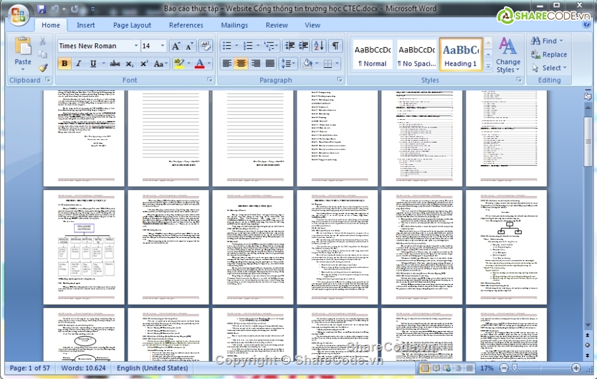Open font size dropdown
Viewport: 597px width, 379px height.
click(x=163, y=46)
